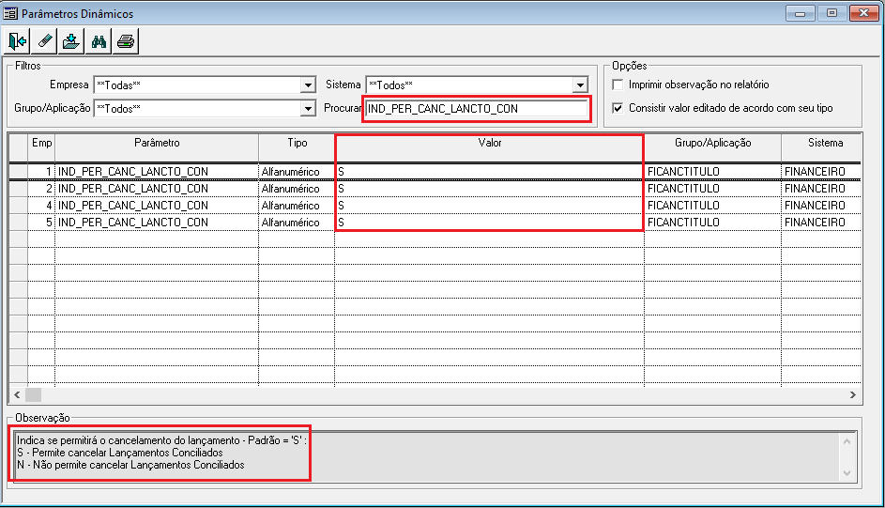This screenshot has width=885, height=508.
Task: Click Emp cell with number 4
Action: tap(42, 206)
